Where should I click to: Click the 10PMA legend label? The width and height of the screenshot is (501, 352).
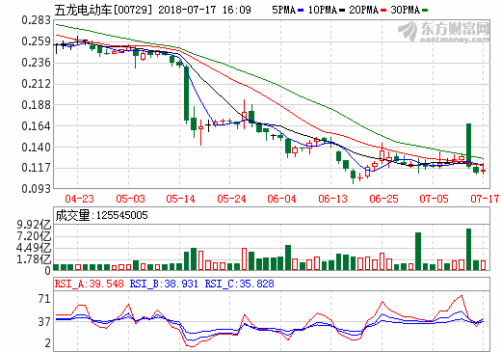(x=322, y=10)
